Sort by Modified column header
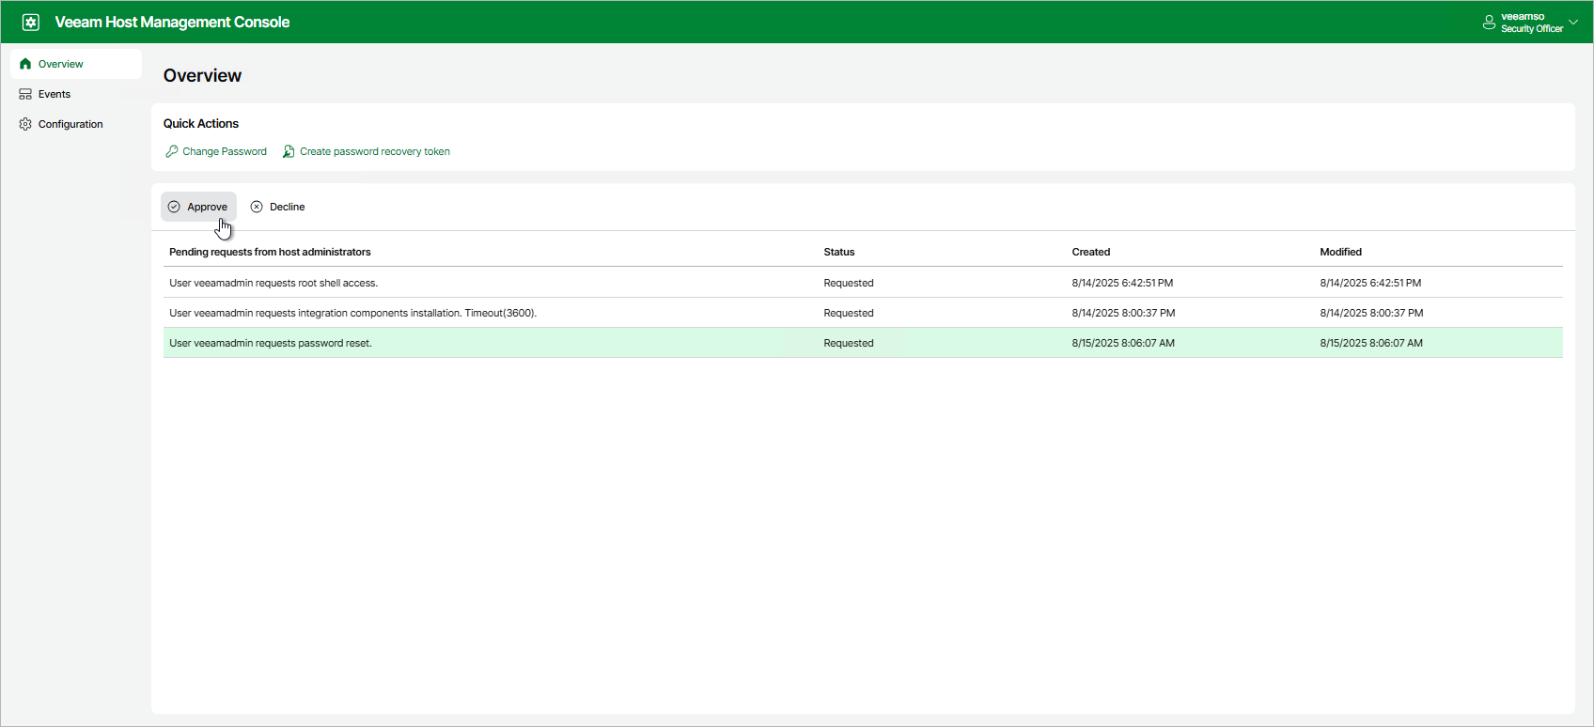Screen dimensions: 1594x727 point(1340,252)
